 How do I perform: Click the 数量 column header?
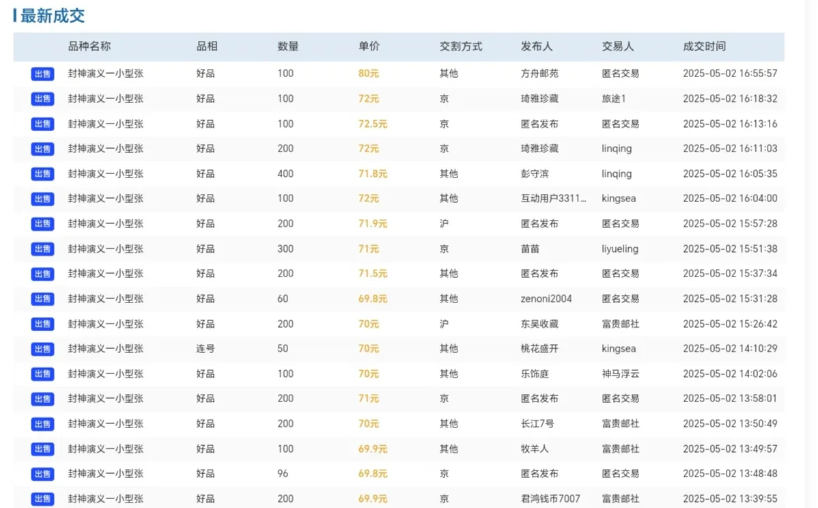pyautogui.click(x=287, y=46)
